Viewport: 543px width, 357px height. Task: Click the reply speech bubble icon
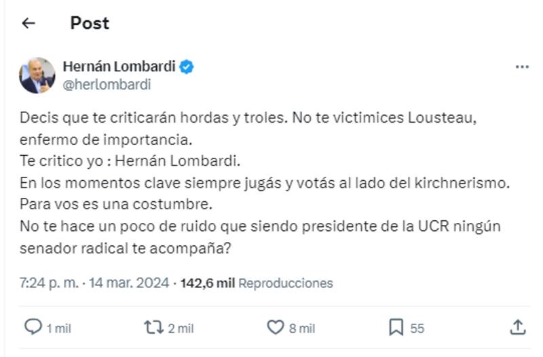(x=33, y=328)
